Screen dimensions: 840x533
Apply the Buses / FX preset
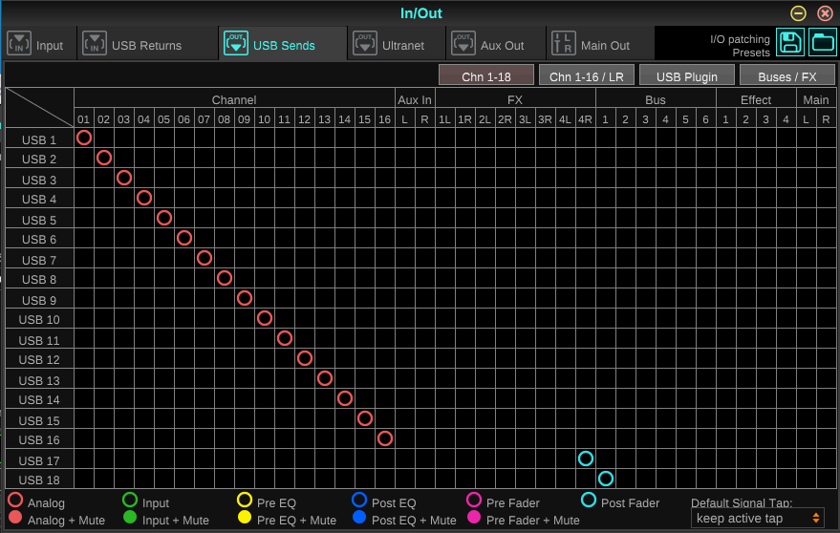[x=786, y=76]
